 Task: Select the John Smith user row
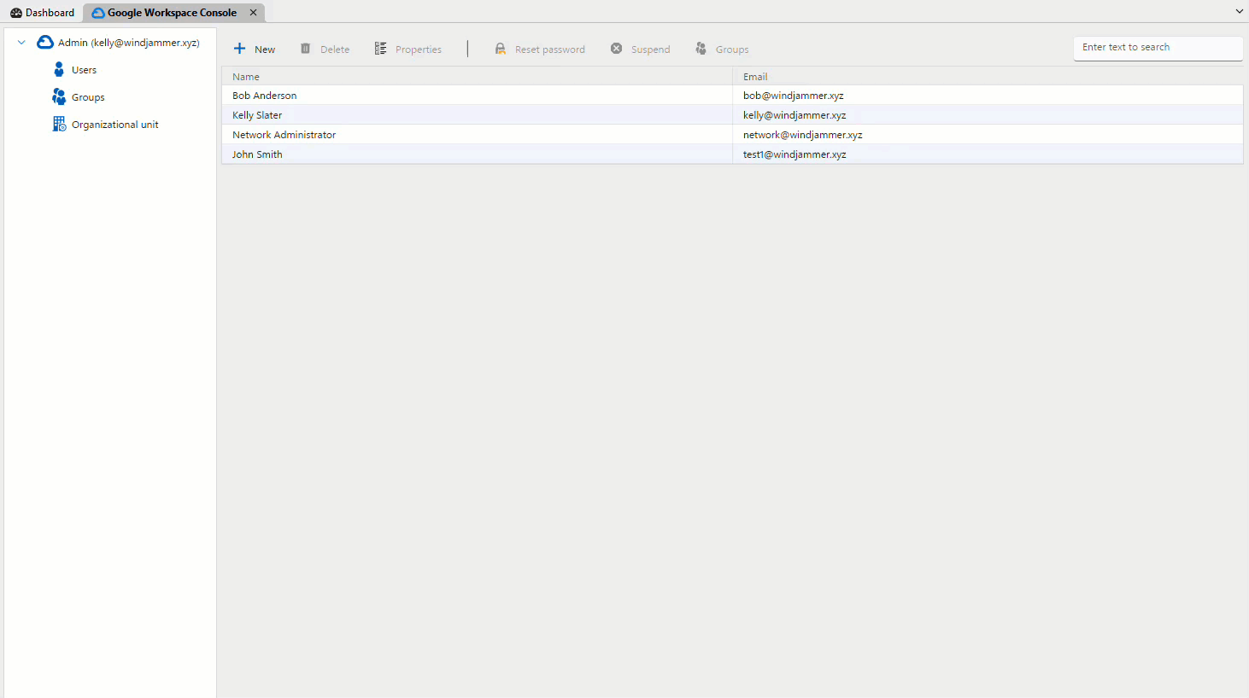click(x=257, y=154)
